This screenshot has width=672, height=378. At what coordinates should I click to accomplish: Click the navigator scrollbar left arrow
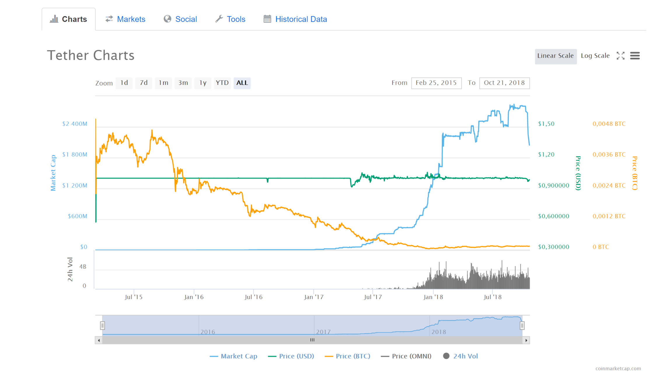99,340
